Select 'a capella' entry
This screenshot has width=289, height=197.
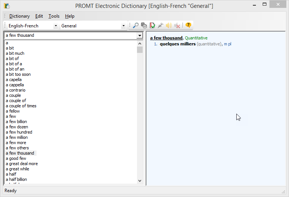[x=14, y=80]
